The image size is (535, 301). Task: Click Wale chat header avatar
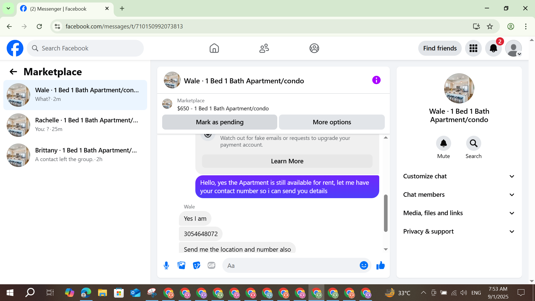[172, 80]
